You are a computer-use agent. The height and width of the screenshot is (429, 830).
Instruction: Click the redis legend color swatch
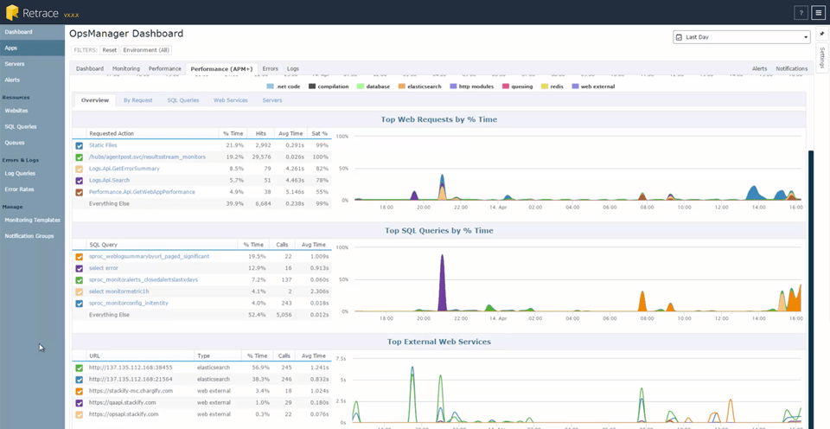[x=544, y=86]
